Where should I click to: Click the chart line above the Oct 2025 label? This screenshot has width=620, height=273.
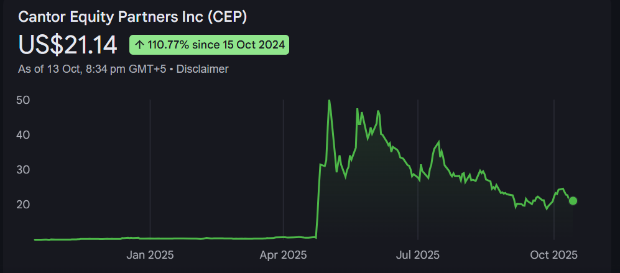point(553,201)
